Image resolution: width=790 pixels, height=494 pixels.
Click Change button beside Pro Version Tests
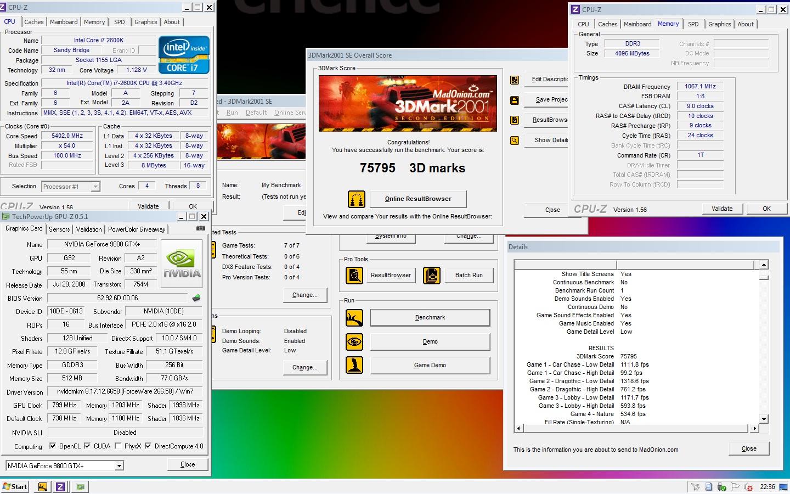305,295
